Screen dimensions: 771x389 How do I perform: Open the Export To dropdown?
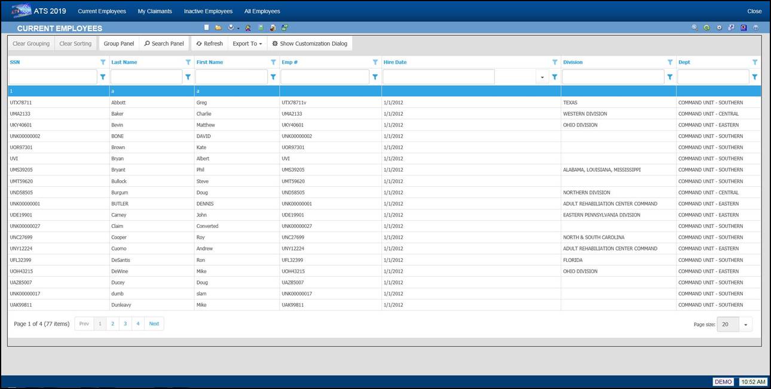click(x=247, y=44)
